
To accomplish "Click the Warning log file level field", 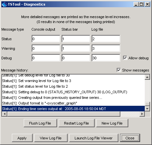I will [x=106, y=48].
